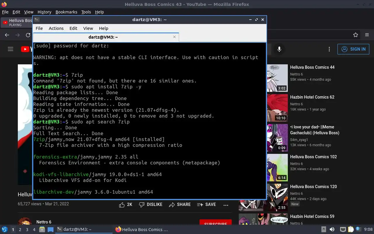Screen dimensions: 374x234
Task: Open the terminal Help menu
Action: pyautogui.click(x=103, y=28)
